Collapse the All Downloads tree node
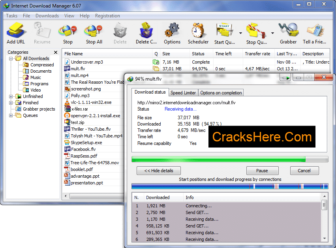The height and width of the screenshot is (248, 336). [11, 58]
